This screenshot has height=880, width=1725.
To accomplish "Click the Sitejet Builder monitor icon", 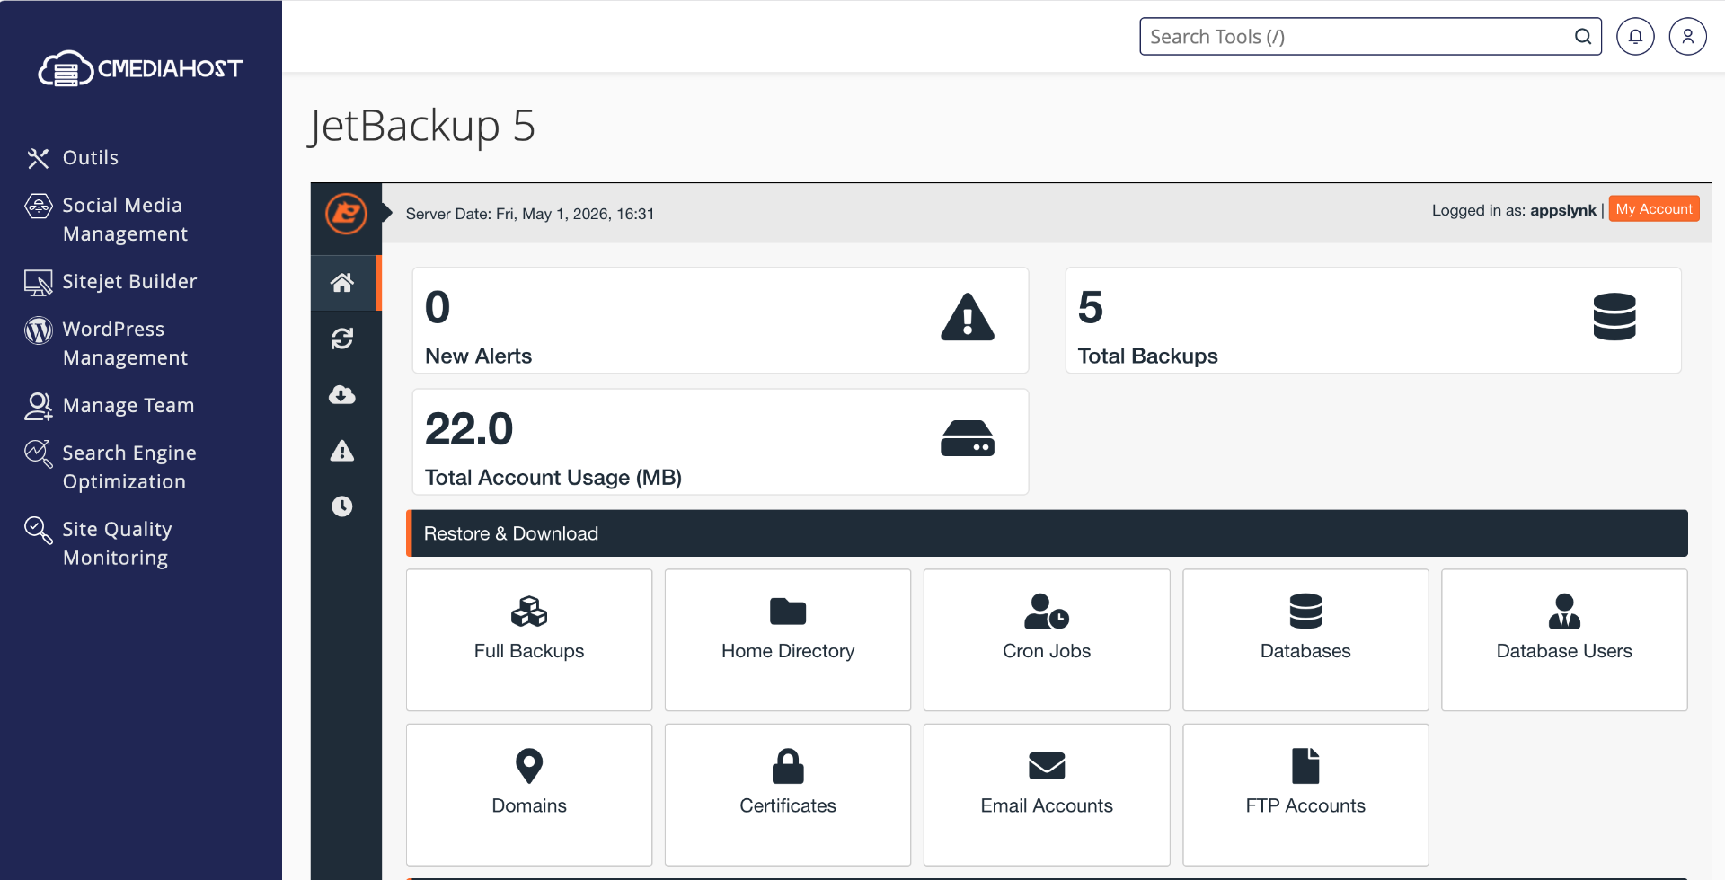I will pyautogui.click(x=38, y=283).
